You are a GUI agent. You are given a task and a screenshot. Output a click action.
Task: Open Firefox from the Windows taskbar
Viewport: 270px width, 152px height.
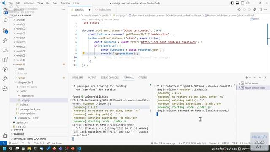(54, 149)
